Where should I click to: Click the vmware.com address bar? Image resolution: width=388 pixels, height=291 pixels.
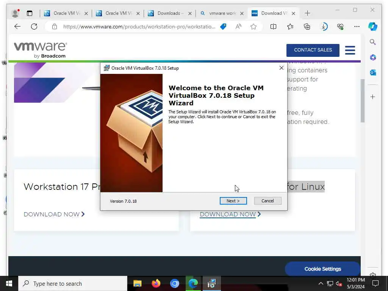139,27
